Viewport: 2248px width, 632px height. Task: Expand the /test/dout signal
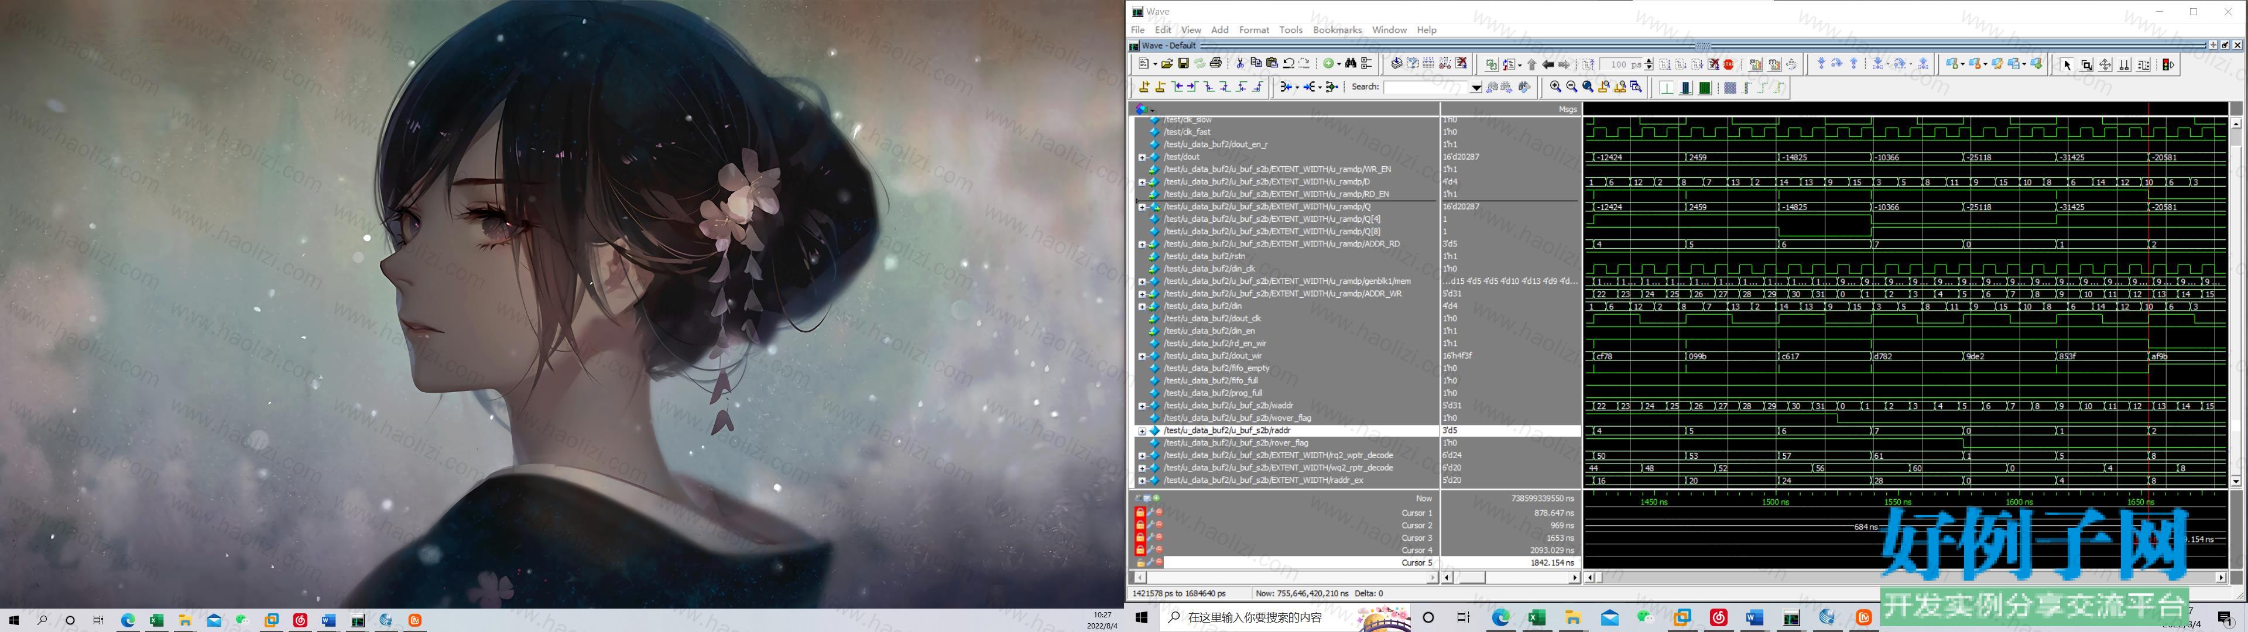(1142, 157)
